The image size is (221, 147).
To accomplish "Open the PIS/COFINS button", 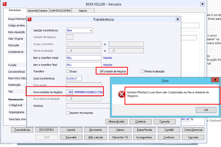I will (47, 130).
